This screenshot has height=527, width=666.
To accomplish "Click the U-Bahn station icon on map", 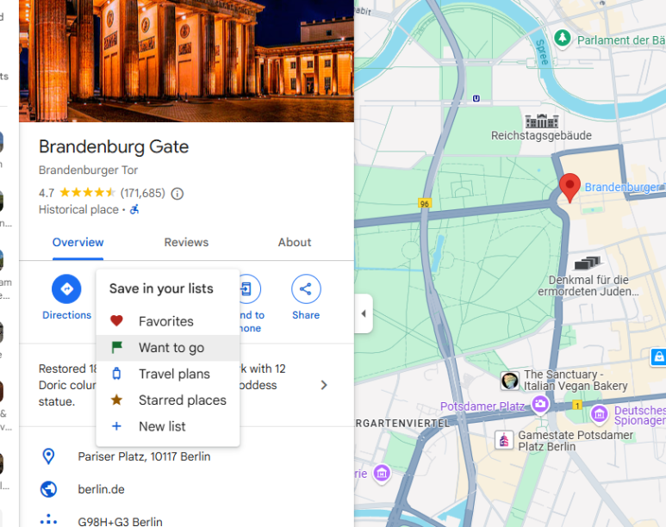I will (476, 98).
